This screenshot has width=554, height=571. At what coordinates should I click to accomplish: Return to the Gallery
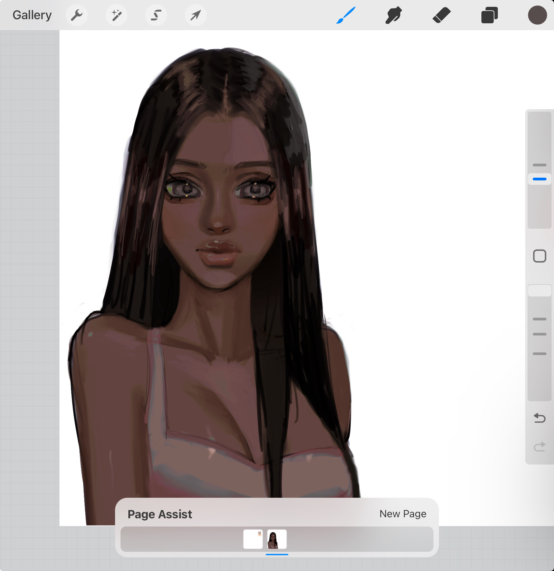pos(32,15)
